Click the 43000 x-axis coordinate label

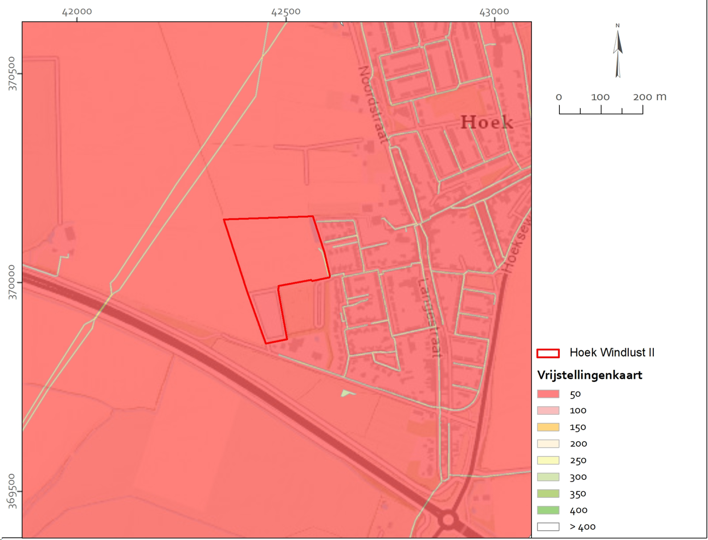tap(494, 11)
